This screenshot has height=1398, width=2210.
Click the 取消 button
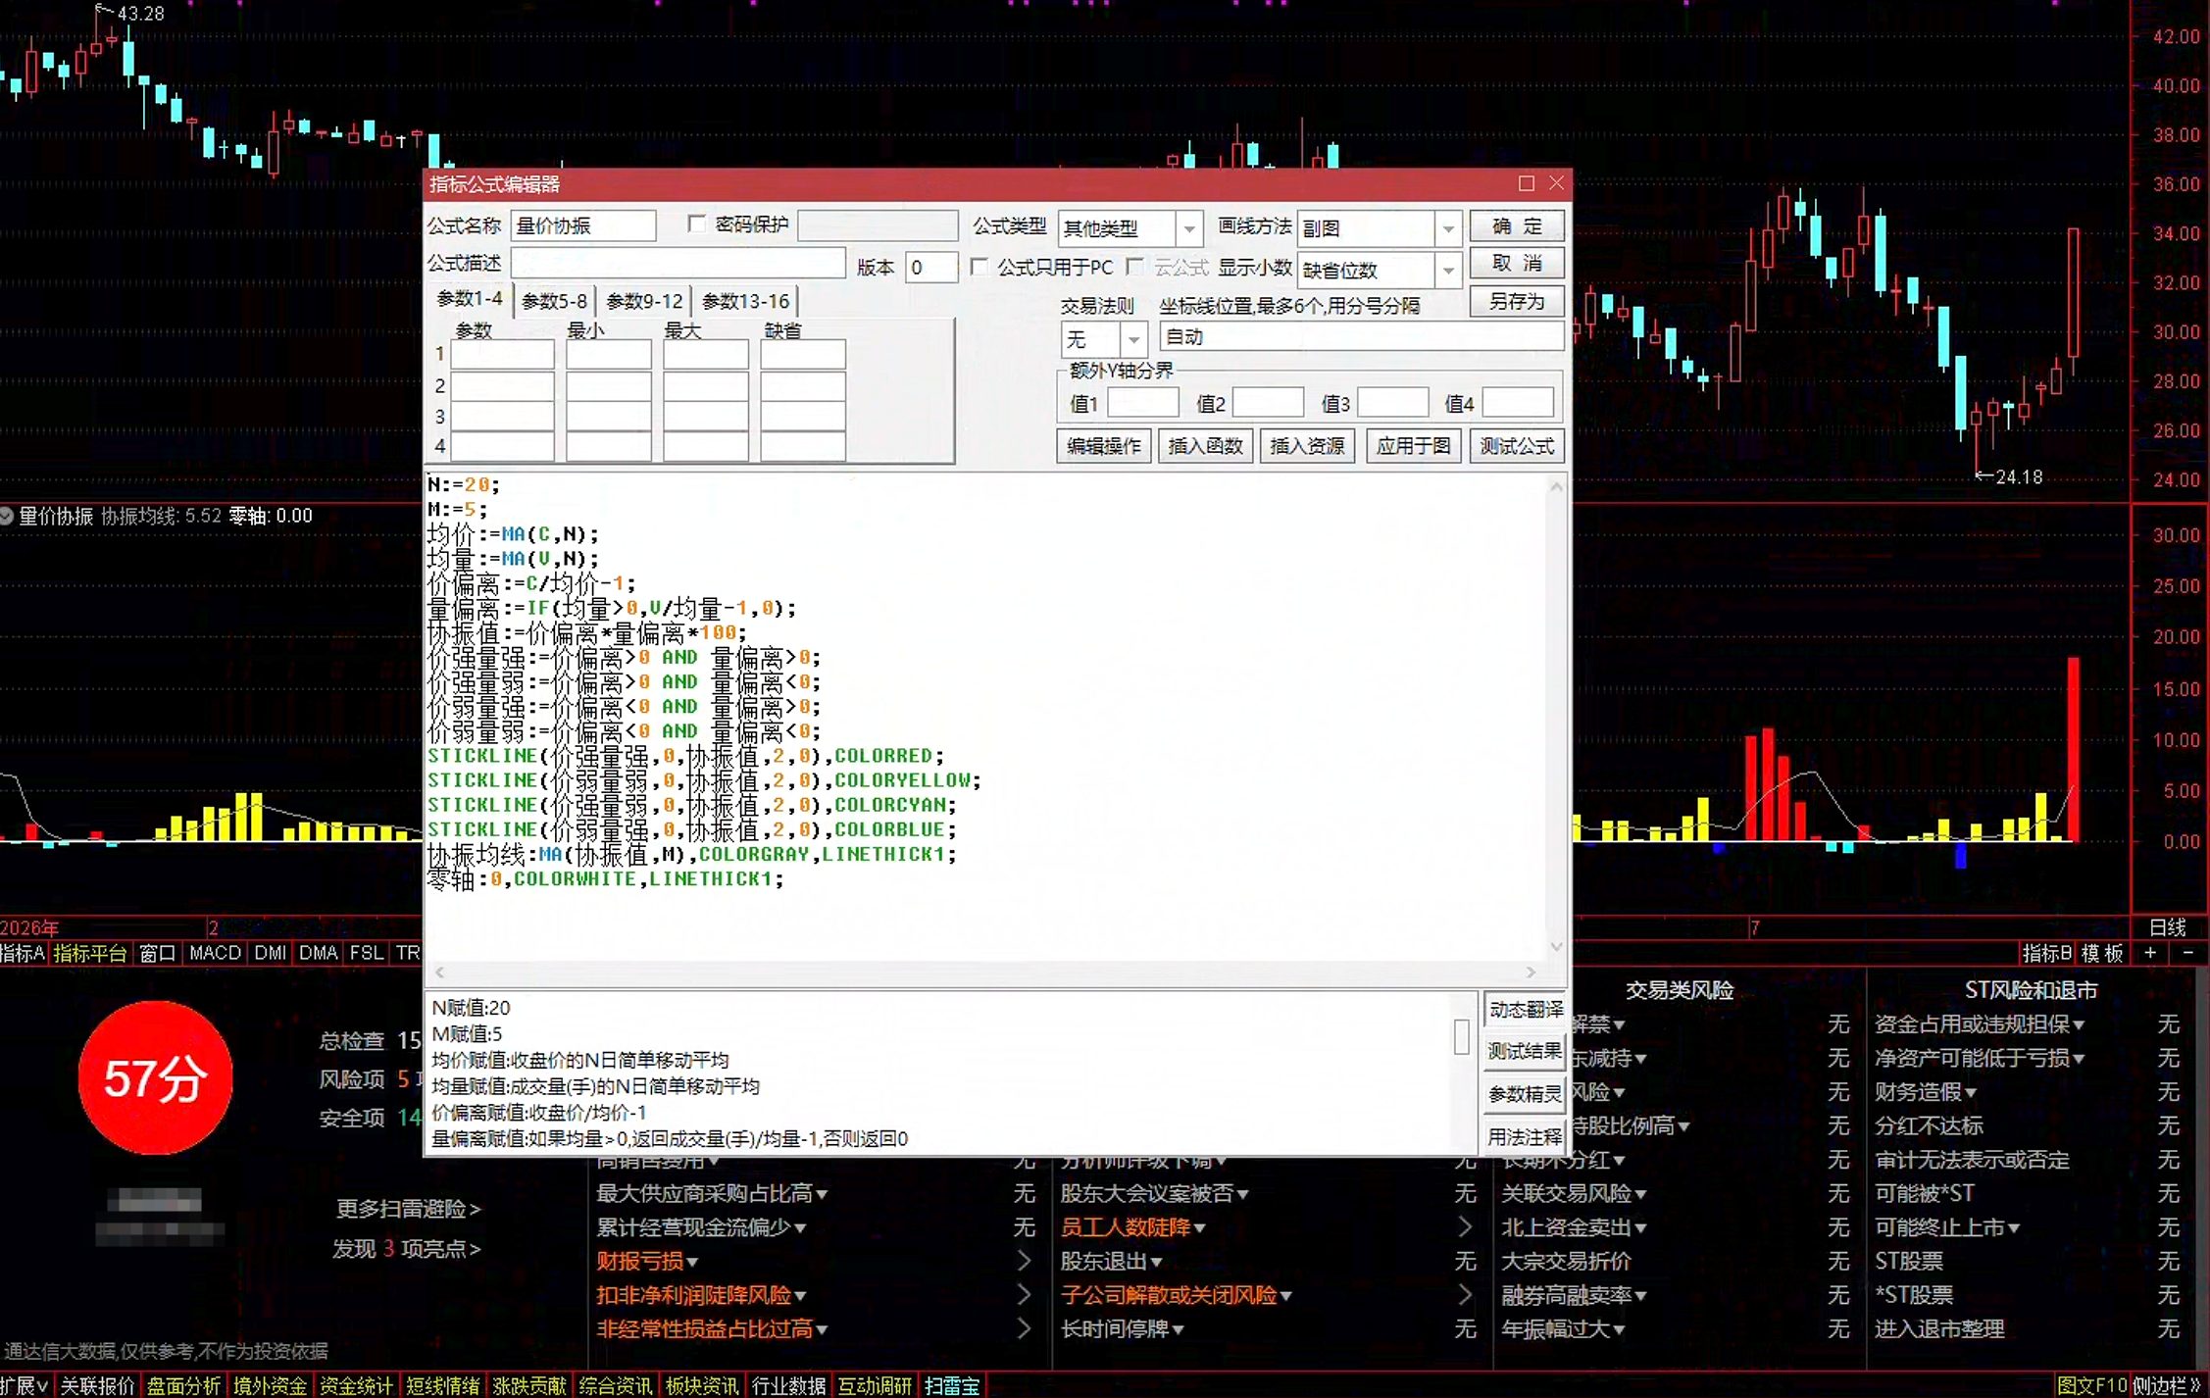point(1517,264)
